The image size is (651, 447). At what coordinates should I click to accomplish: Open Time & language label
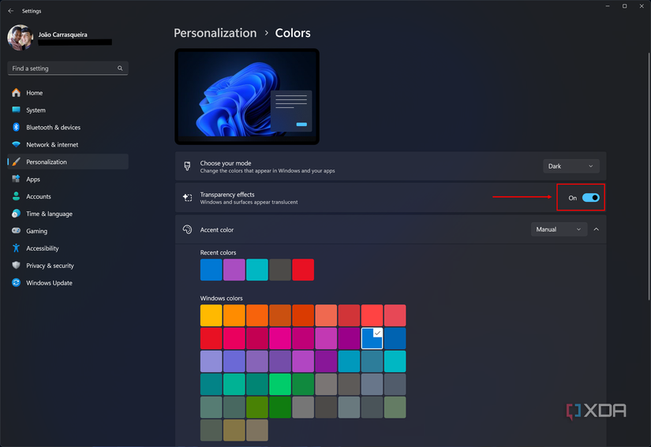coord(49,214)
